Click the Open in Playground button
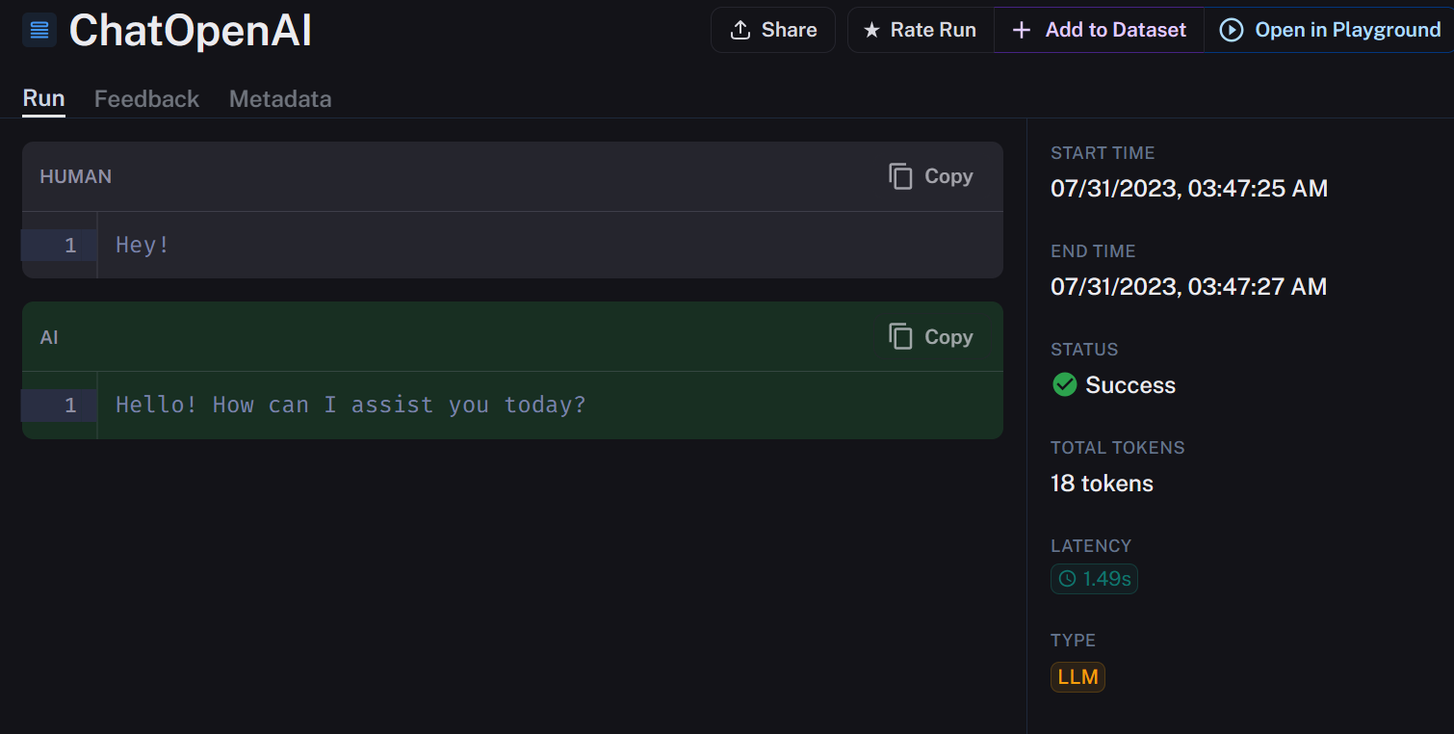 point(1330,30)
